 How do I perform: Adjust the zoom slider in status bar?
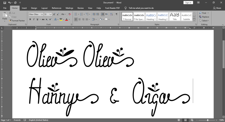click(208, 120)
